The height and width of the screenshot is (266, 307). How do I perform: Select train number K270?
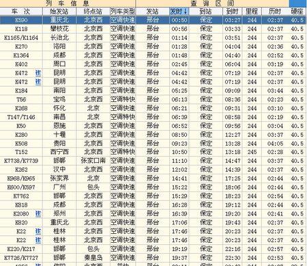point(21,46)
